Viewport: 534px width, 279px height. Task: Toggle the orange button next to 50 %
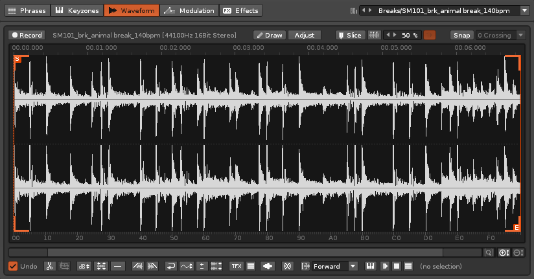[x=429, y=35]
